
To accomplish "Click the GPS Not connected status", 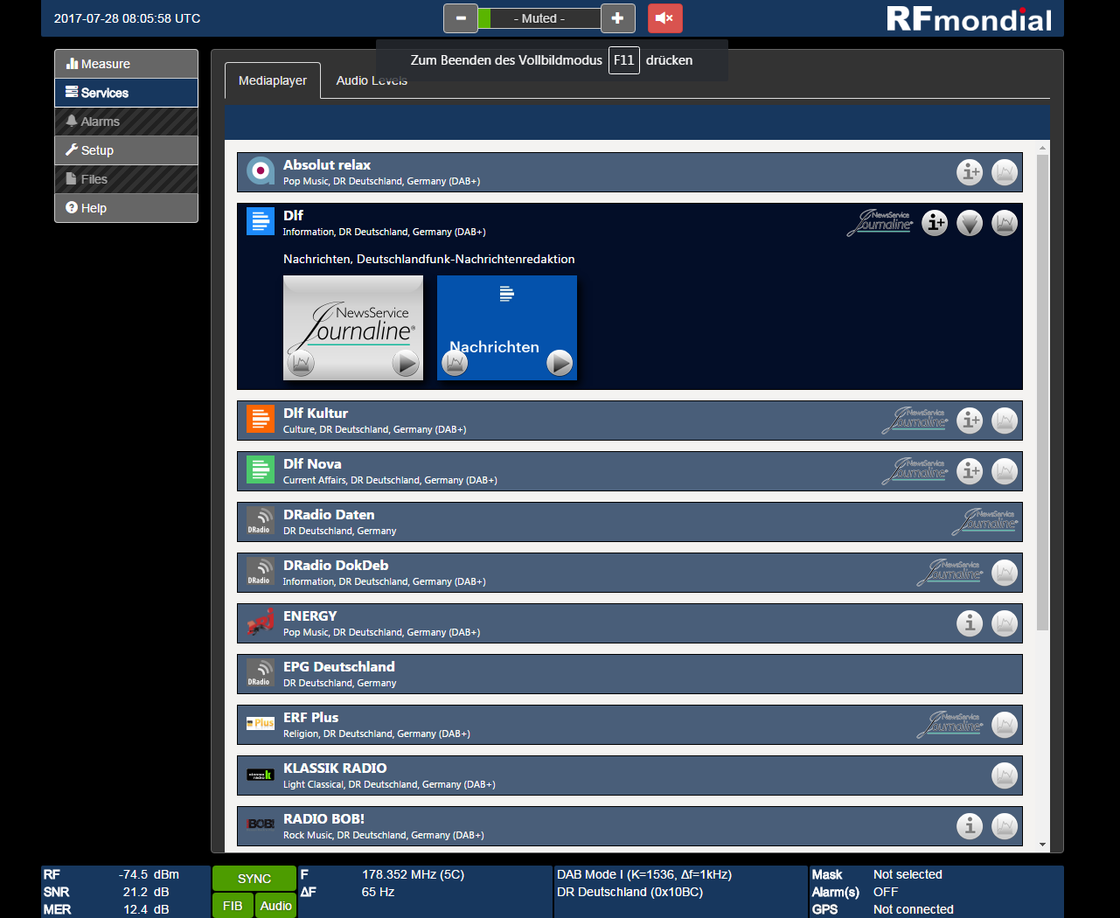I will tap(913, 909).
